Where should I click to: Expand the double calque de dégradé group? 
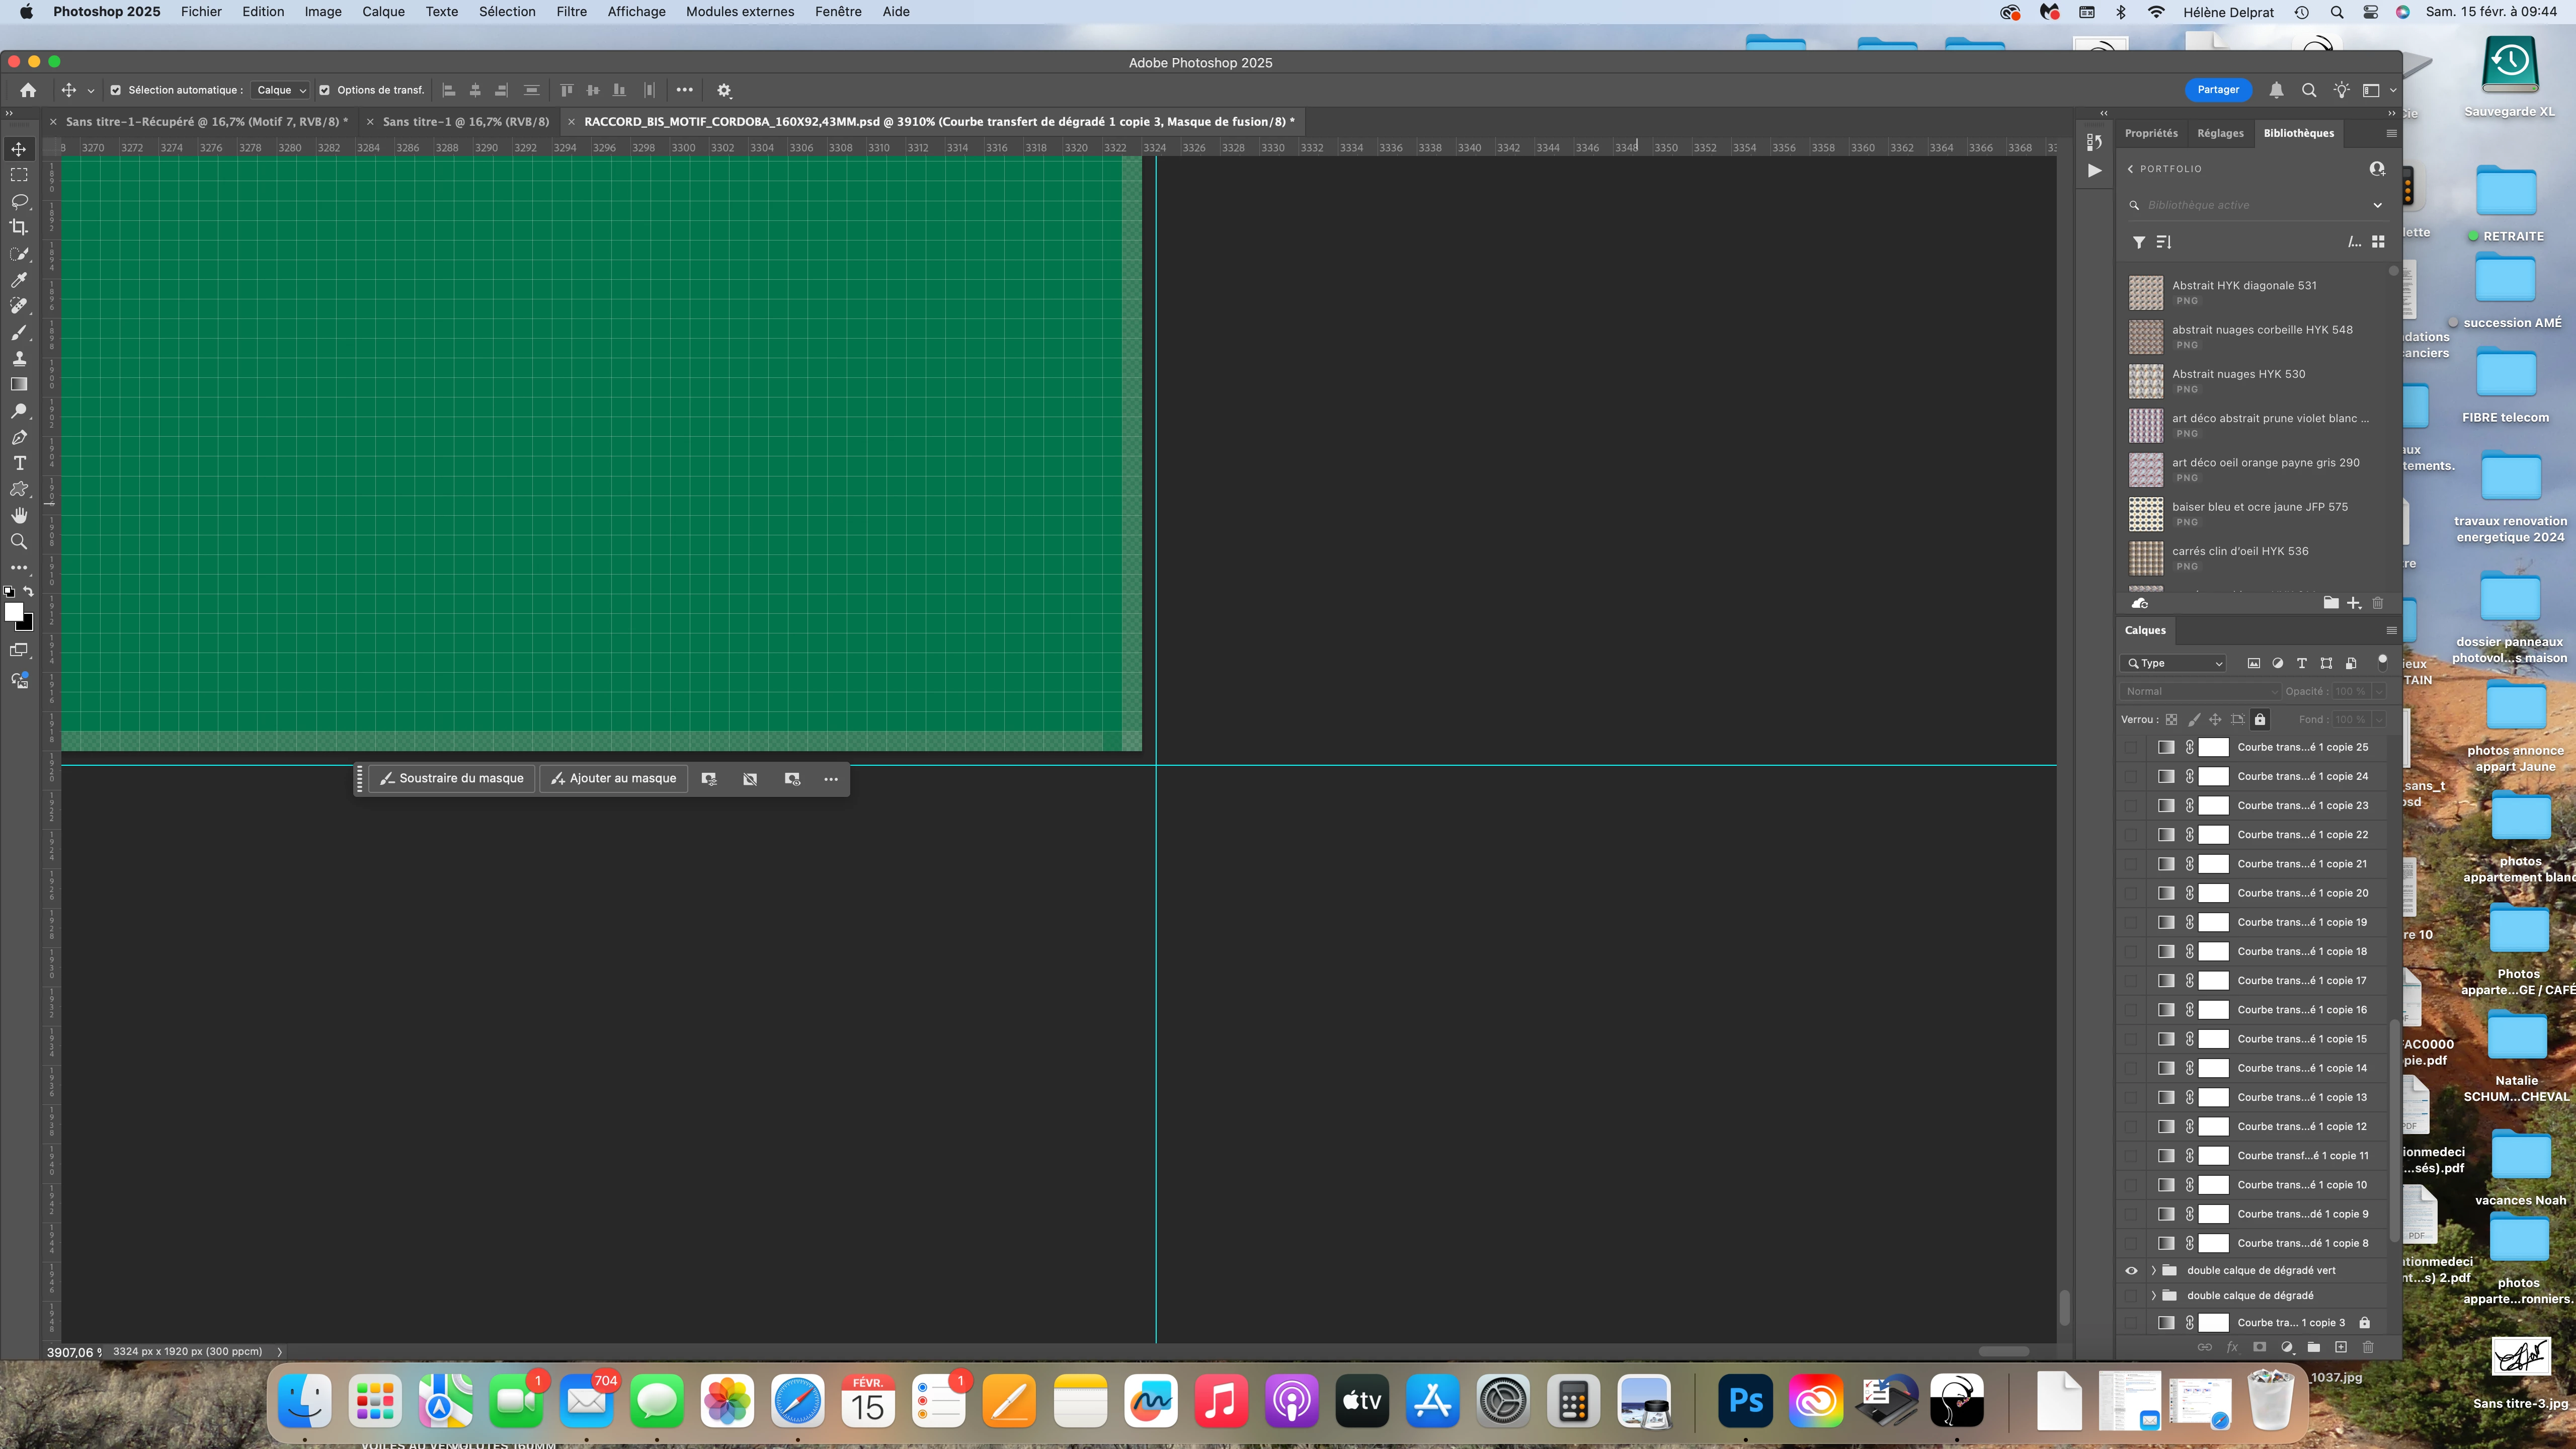tap(2153, 1295)
